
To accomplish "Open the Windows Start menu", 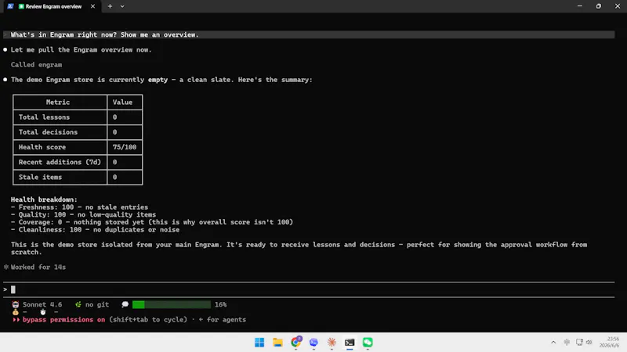I will coord(259,343).
